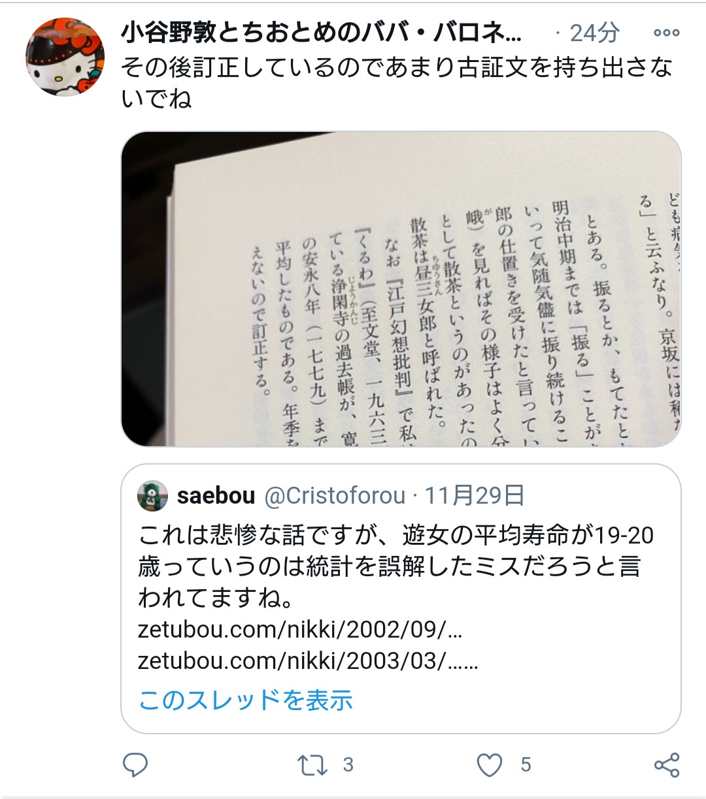Viewport: 706px width, 799px height.
Task: Open the Hello Kitty profile avatar
Action: point(65,57)
